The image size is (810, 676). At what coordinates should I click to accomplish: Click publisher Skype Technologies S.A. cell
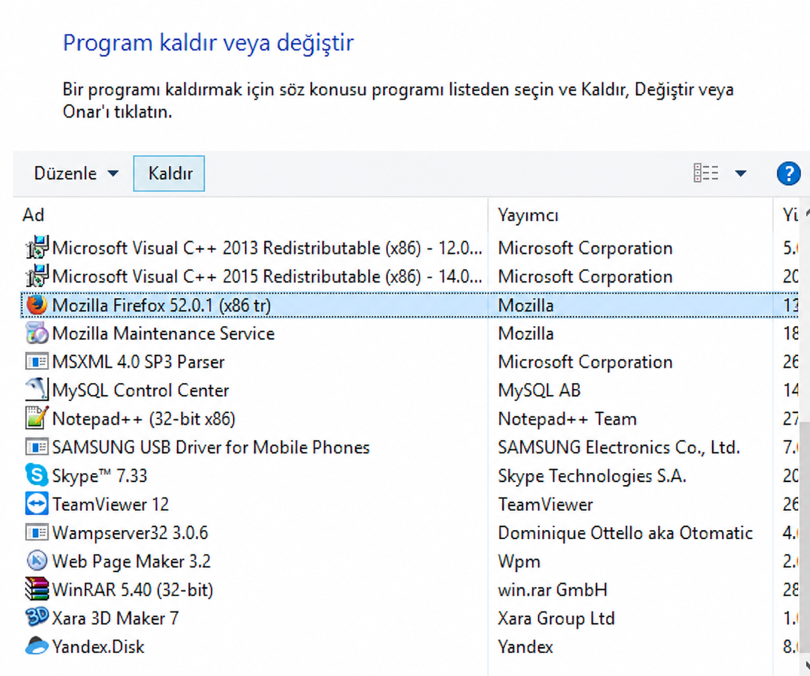coord(592,475)
